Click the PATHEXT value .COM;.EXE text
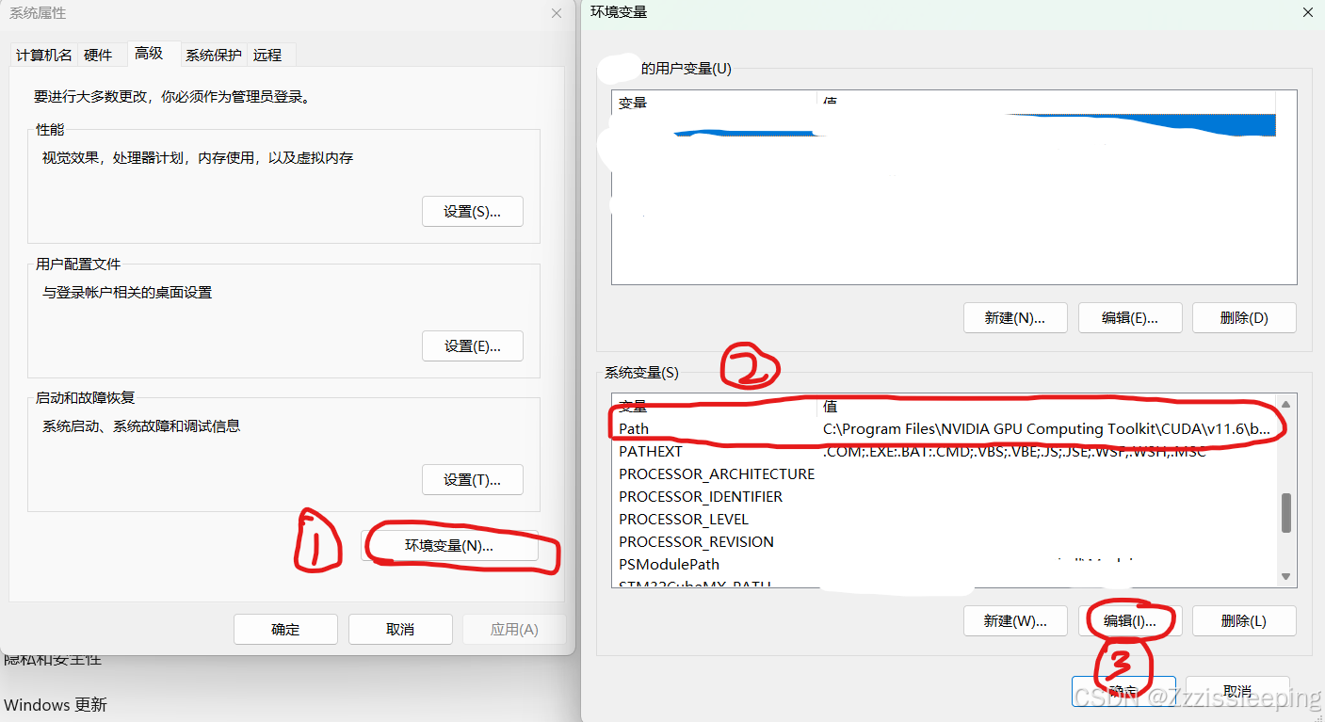1325x722 pixels. [1013, 451]
